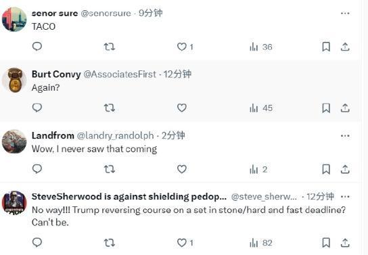Screen dimensions: 368x255
Task: Open more options for senor sure's tweet
Action: click(345, 14)
